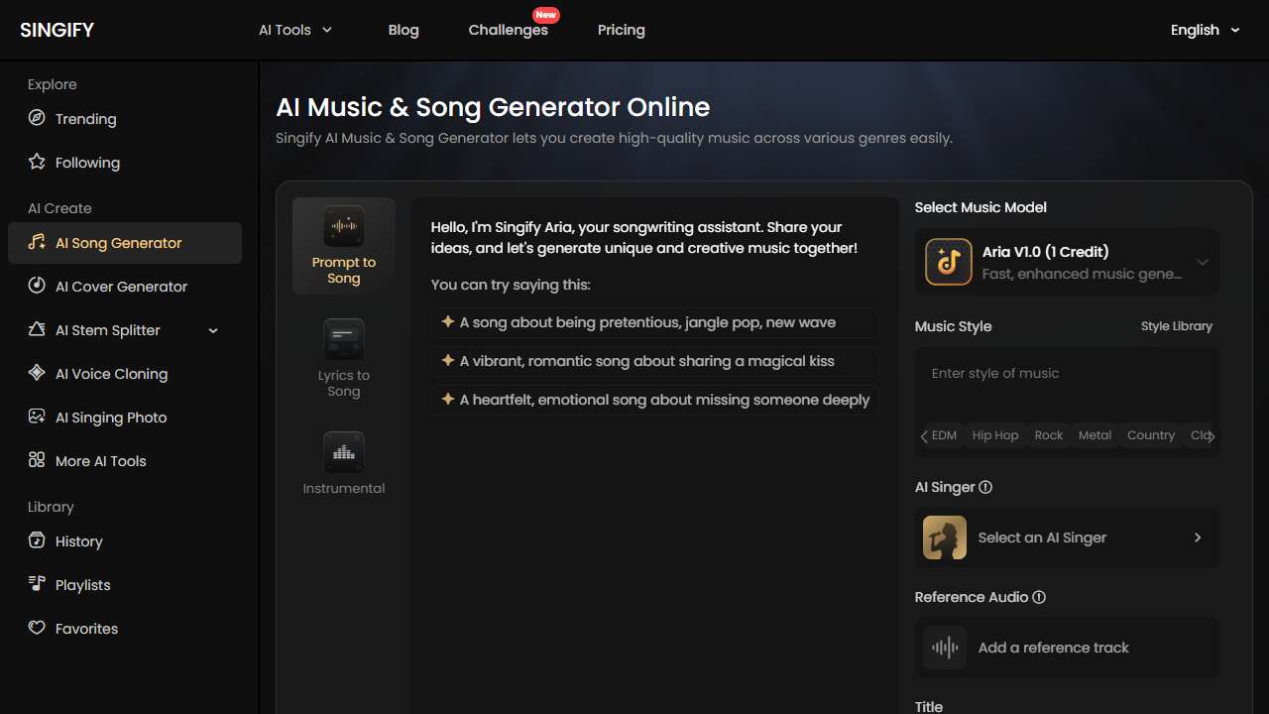Click the AI singer silhouette thumbnail

click(x=945, y=537)
